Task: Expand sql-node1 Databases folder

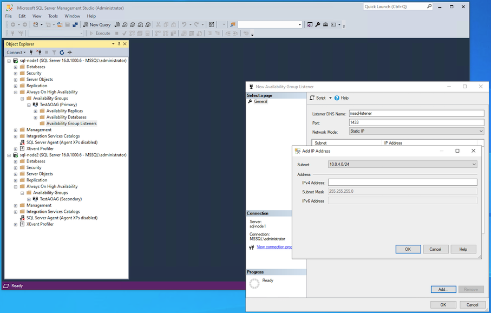Action: click(x=15, y=67)
